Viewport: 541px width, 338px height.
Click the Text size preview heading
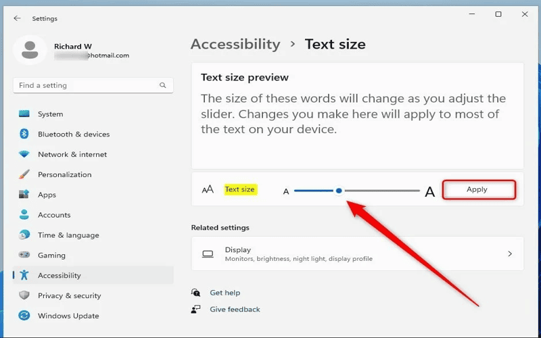click(245, 77)
